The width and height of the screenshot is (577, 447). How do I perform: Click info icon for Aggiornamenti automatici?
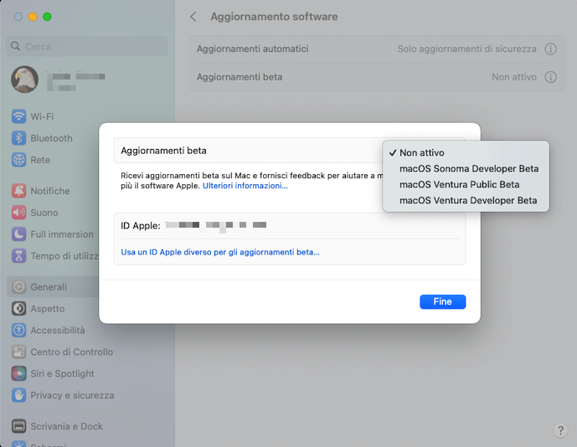click(550, 49)
